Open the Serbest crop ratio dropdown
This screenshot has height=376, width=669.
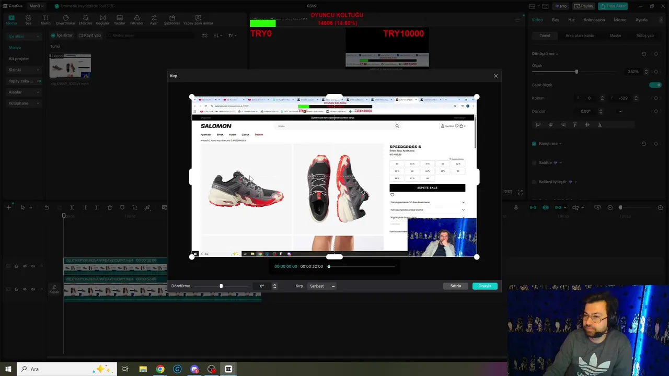coord(322,286)
